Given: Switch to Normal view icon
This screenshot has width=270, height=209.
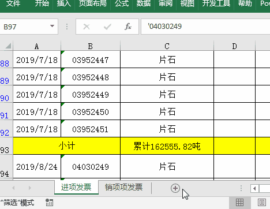Looking at the screenshot, I should point(239,203).
